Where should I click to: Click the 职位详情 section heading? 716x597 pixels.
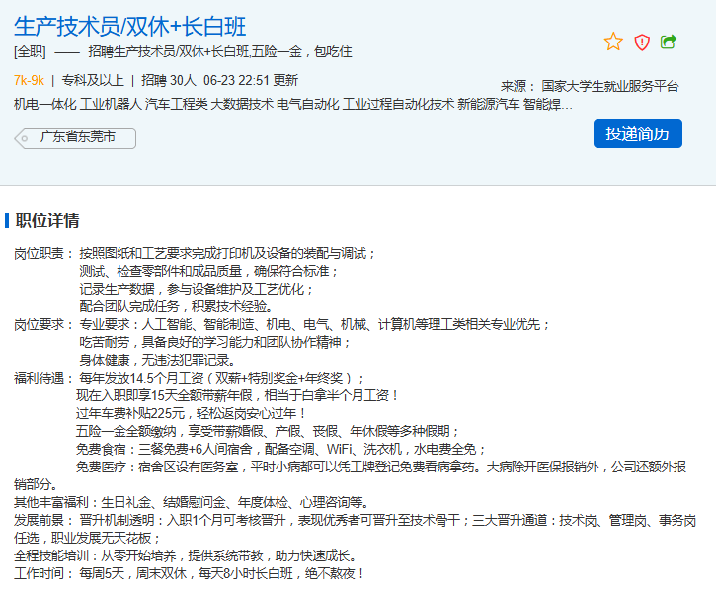click(47, 219)
